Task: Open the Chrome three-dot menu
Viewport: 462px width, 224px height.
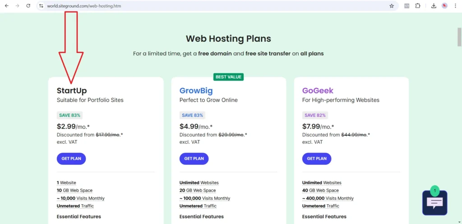Action: (455, 6)
